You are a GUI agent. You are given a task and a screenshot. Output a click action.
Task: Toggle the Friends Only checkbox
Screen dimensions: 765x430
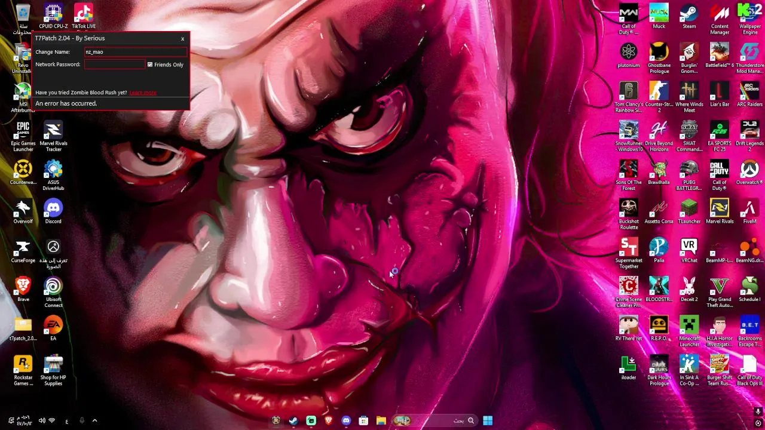[150, 64]
